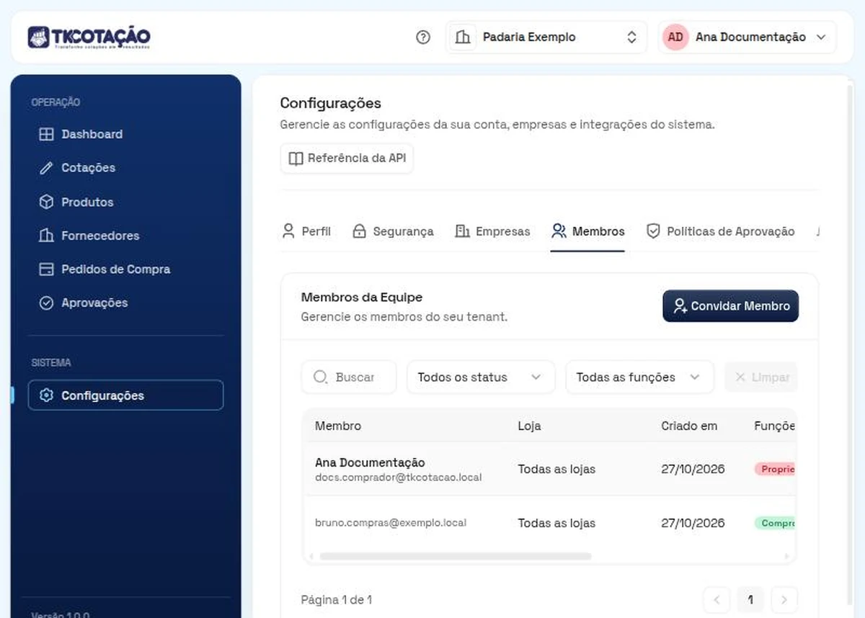The width and height of the screenshot is (865, 618).
Task: Open Pedidos de Compra in the sidebar
Action: pos(125,269)
